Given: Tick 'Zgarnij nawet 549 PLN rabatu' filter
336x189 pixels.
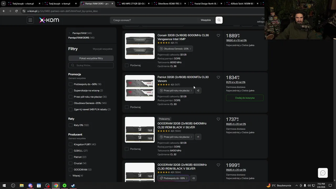Looking at the screenshot, I should (70, 109).
